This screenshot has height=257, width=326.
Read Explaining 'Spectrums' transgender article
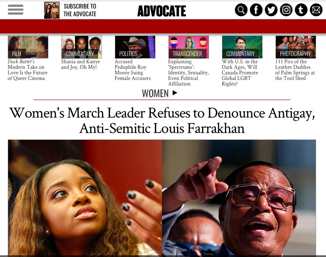188,73
